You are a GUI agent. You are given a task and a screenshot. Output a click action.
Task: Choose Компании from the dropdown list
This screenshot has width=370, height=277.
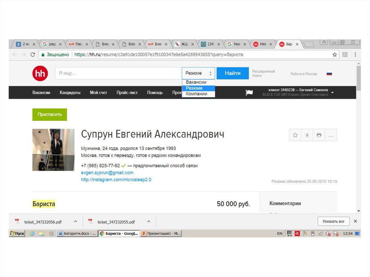tap(196, 94)
